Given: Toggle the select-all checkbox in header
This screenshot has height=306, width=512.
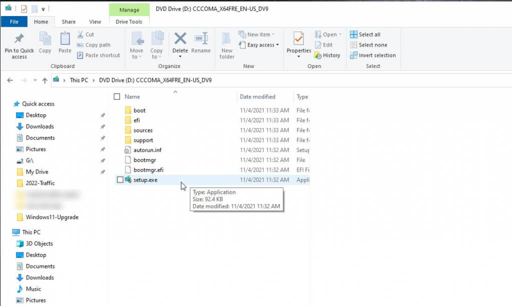Looking at the screenshot, I should coord(117,96).
